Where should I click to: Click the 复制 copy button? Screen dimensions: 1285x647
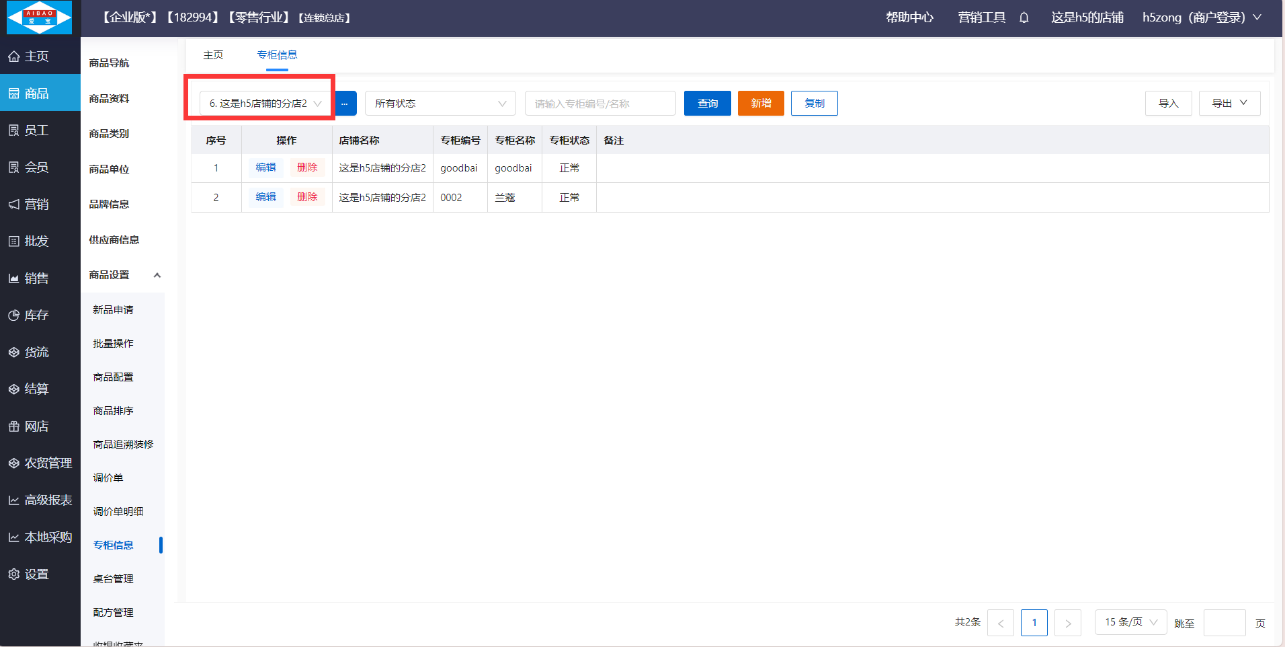click(x=815, y=104)
